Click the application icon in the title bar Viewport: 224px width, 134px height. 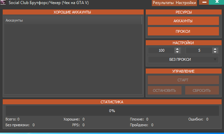3,2
